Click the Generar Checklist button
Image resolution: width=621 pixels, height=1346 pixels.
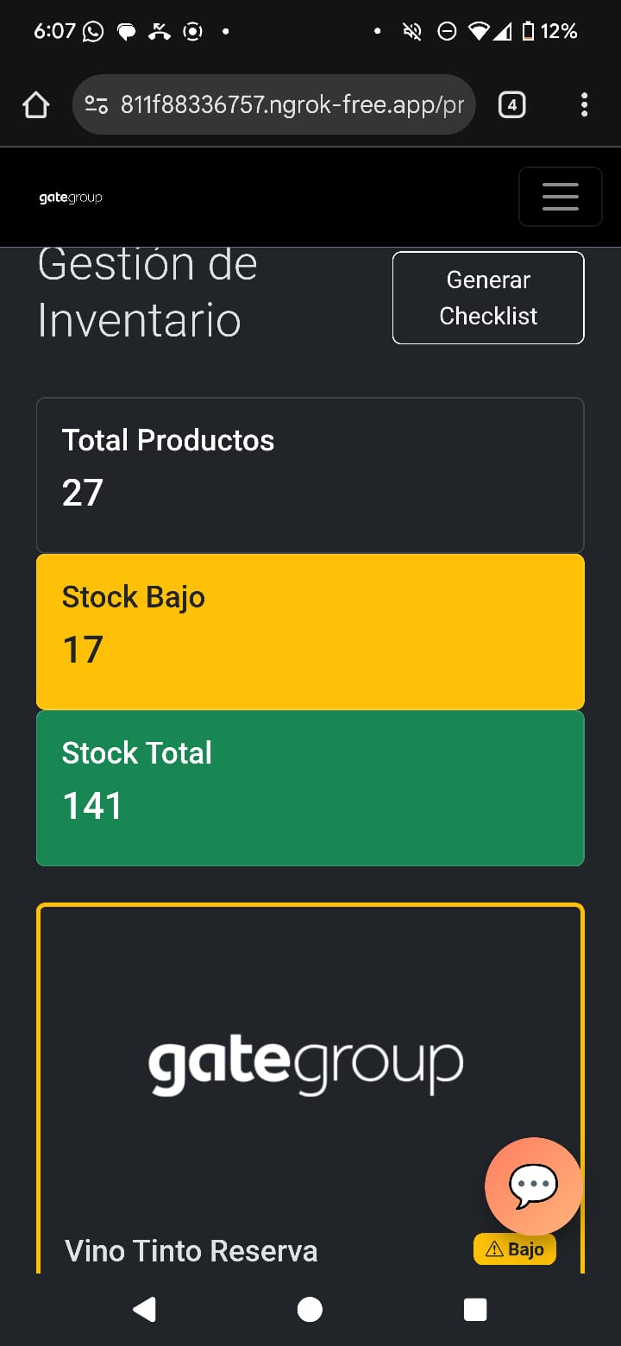(x=488, y=298)
